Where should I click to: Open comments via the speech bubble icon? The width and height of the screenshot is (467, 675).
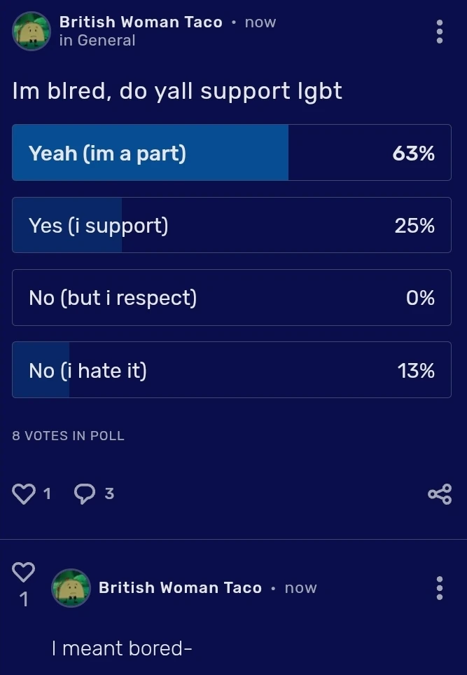click(x=85, y=494)
